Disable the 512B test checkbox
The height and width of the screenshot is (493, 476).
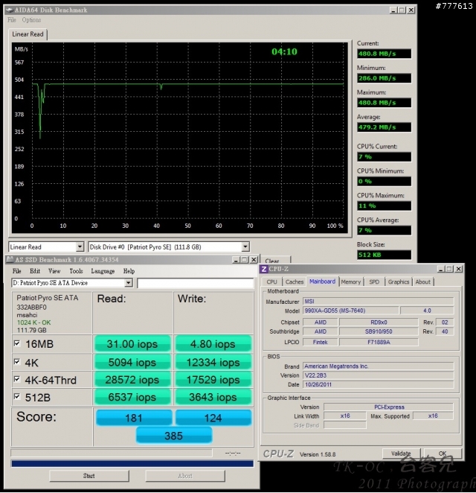(x=18, y=398)
